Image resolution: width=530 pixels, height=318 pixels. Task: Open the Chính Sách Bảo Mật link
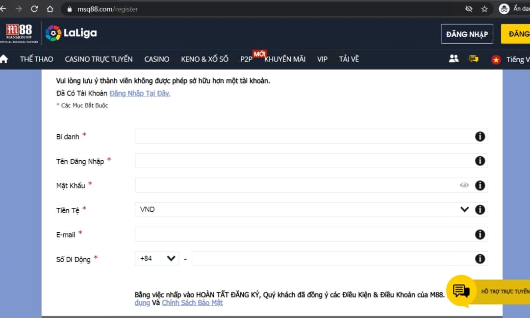192,303
